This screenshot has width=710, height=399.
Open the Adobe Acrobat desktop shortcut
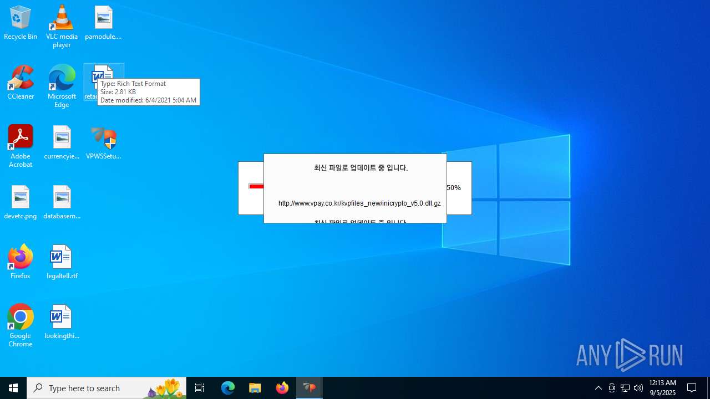click(x=21, y=146)
